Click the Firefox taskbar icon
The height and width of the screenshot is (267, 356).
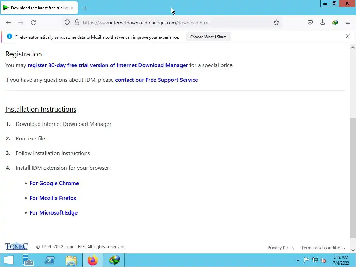click(92, 260)
